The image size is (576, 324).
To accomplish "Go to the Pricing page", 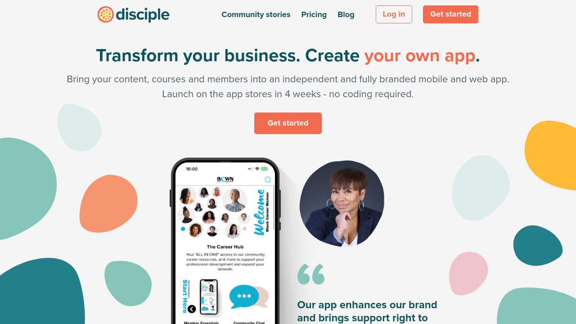I will click(x=314, y=14).
